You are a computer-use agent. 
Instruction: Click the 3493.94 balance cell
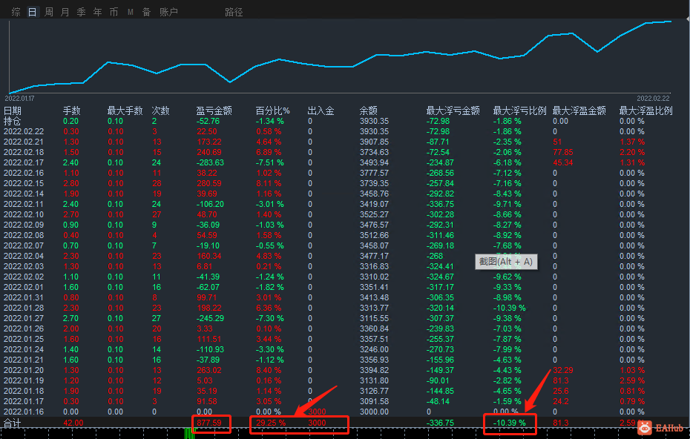pyautogui.click(x=374, y=162)
